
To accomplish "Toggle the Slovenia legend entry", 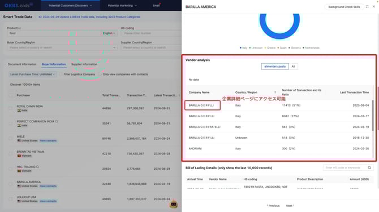I will point(295,48).
